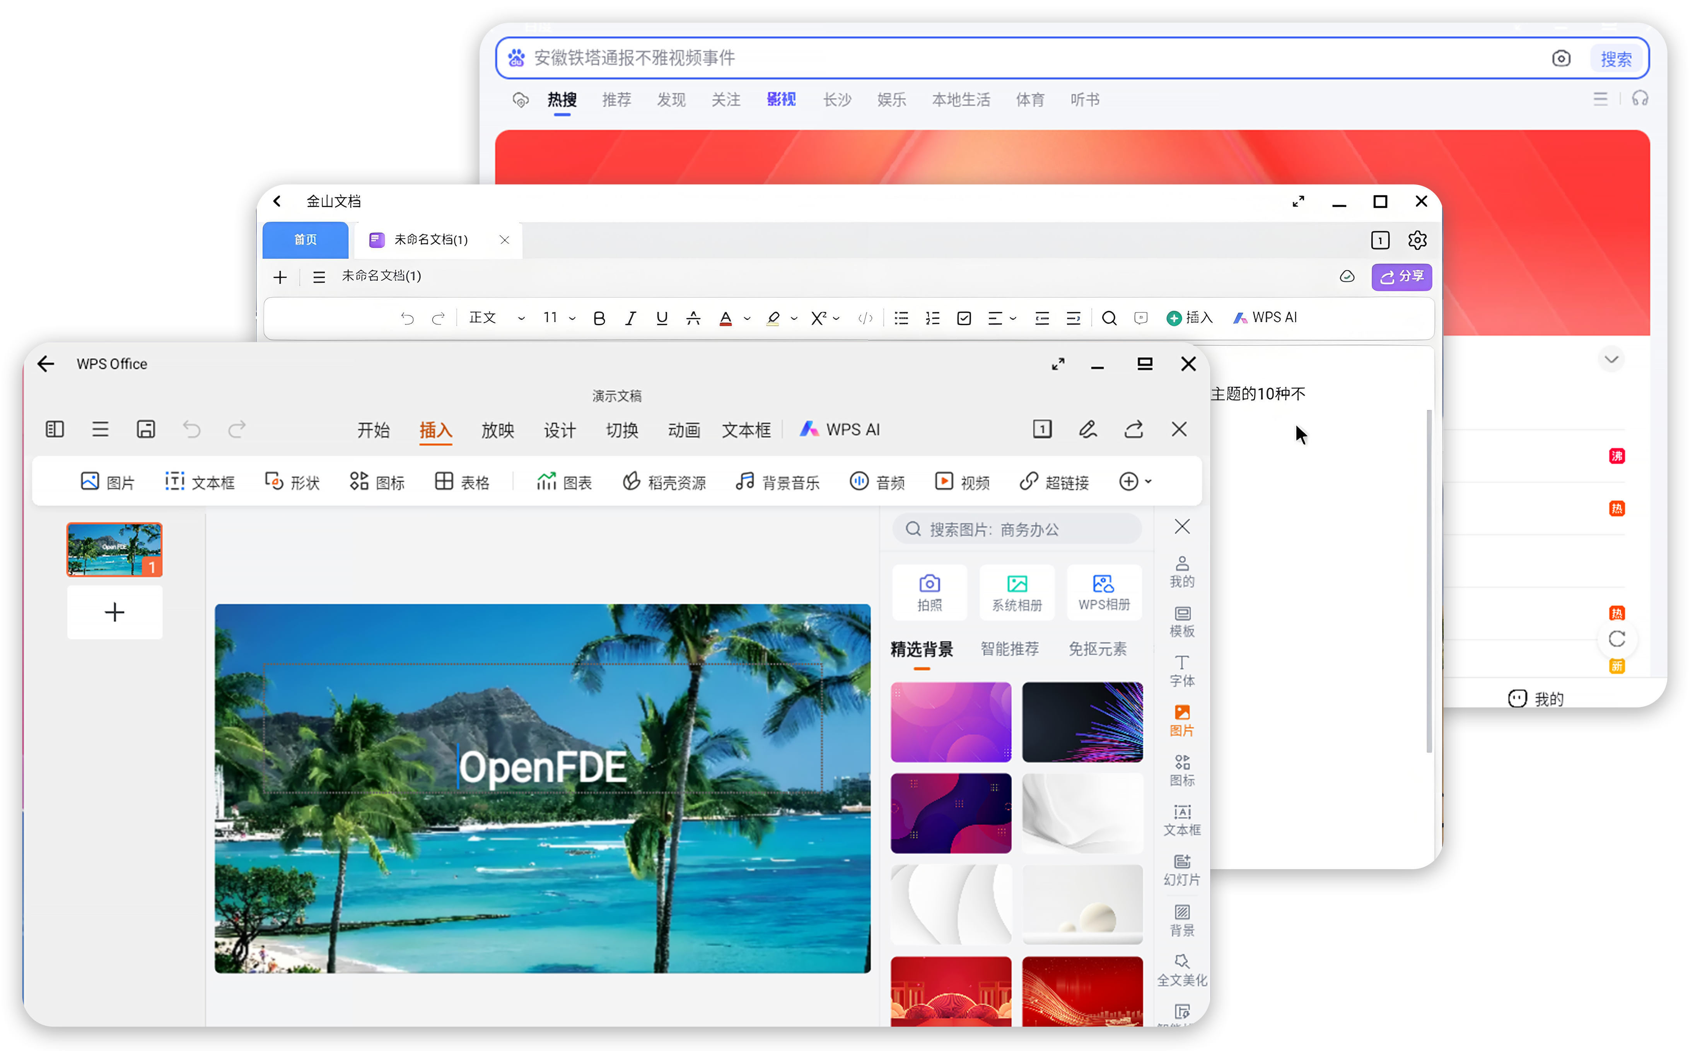This screenshot has height=1051, width=1690.
Task: Click the save icon in WPS Office
Action: pos(146,429)
